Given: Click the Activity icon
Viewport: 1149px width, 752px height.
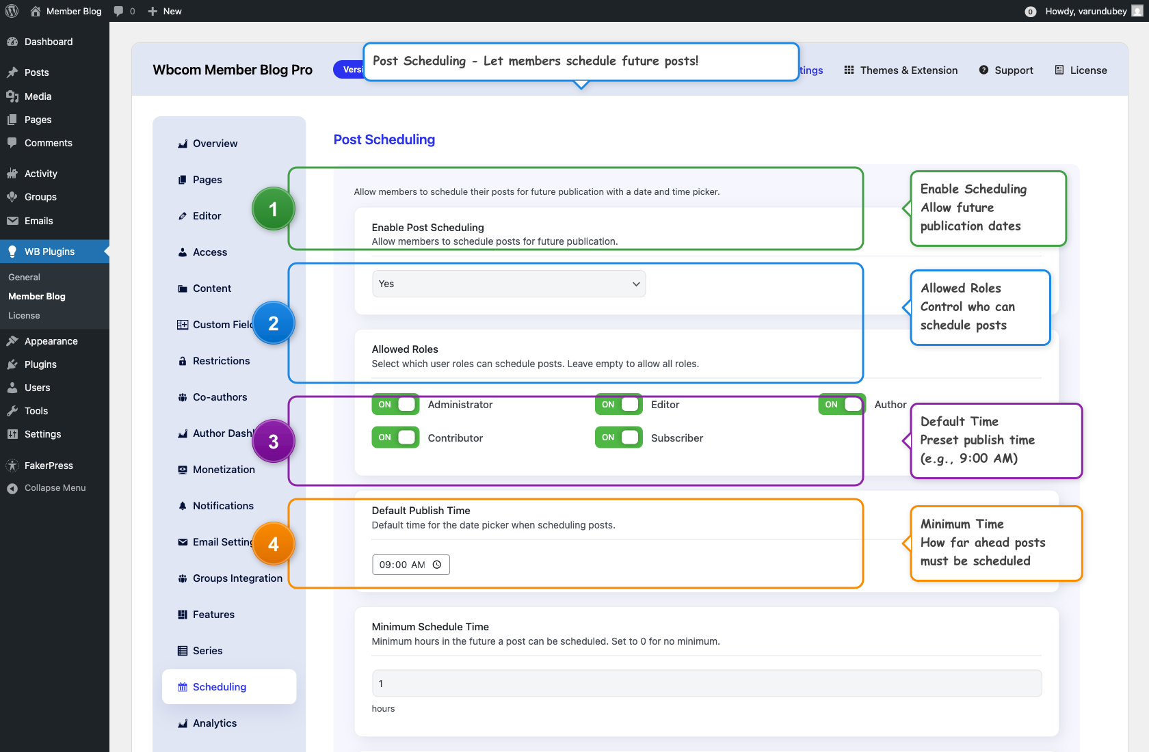Looking at the screenshot, I should tap(12, 174).
